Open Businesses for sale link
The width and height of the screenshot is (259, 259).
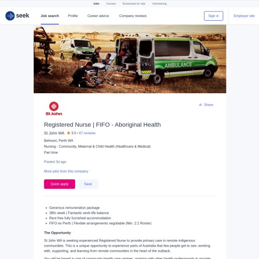(x=134, y=4)
